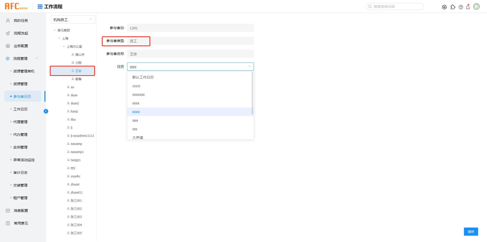Choose the aaa calendar option

(x=135, y=120)
